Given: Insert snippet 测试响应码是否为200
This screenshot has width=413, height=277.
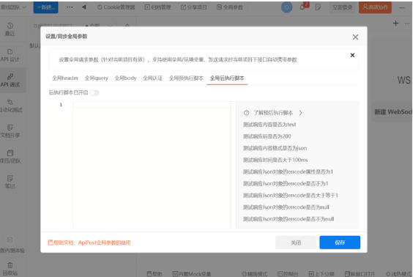Looking at the screenshot, I should [x=267, y=136].
